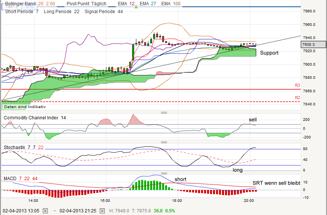Screen dimensions: 327x215
Task: Click the MACD 7 22 44 label
Action: point(21,179)
